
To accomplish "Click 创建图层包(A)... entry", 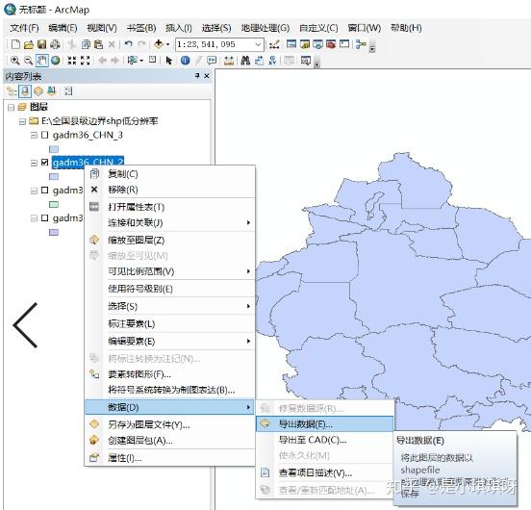I will tap(169, 441).
